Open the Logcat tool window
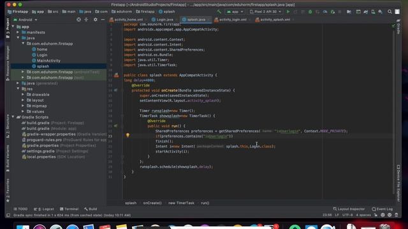 coord(44,209)
